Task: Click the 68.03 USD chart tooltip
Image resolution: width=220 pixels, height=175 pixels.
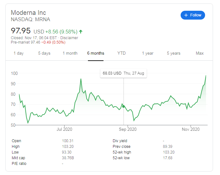Action: [x=123, y=73]
